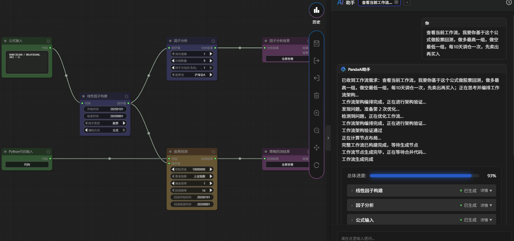Image resolution: width=514 pixels, height=241 pixels.
Task: Open the clock history icon in AI panel
Action: point(509,2)
